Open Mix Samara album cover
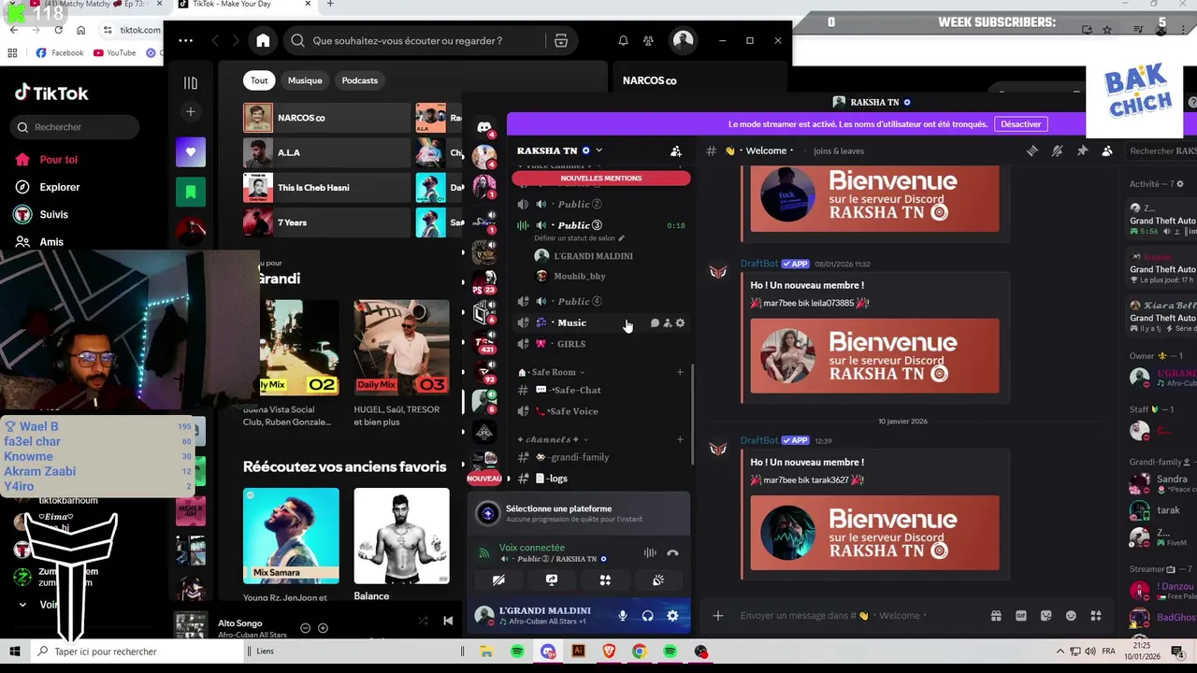Image resolution: width=1197 pixels, height=673 pixels. coord(291,536)
